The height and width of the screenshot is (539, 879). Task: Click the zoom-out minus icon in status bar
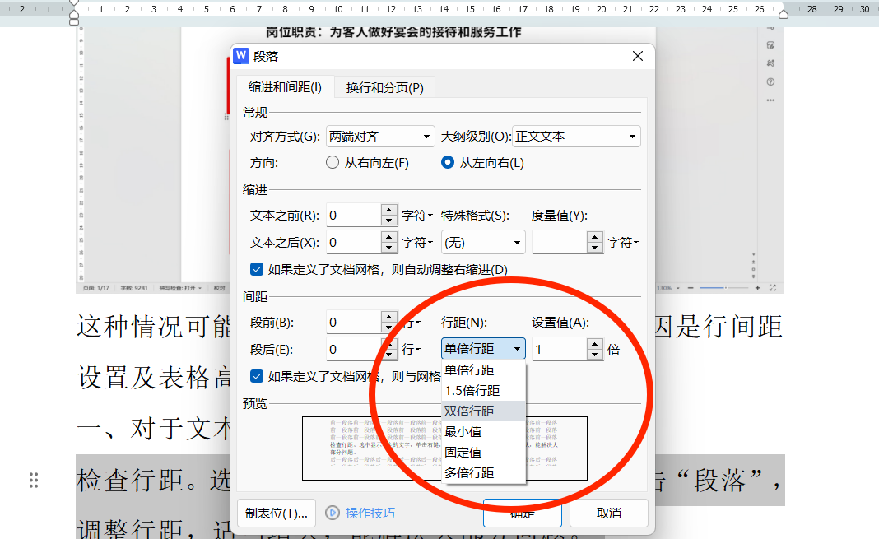coord(691,288)
